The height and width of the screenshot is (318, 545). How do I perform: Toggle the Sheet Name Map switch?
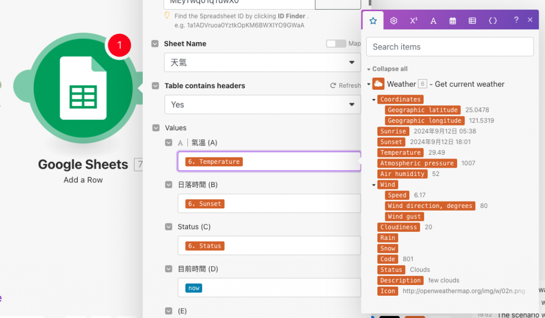(336, 44)
